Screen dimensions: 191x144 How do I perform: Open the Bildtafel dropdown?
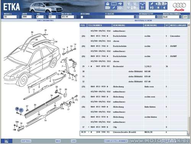point(69,17)
